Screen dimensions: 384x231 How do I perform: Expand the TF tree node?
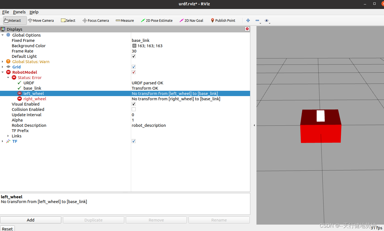[3, 141]
